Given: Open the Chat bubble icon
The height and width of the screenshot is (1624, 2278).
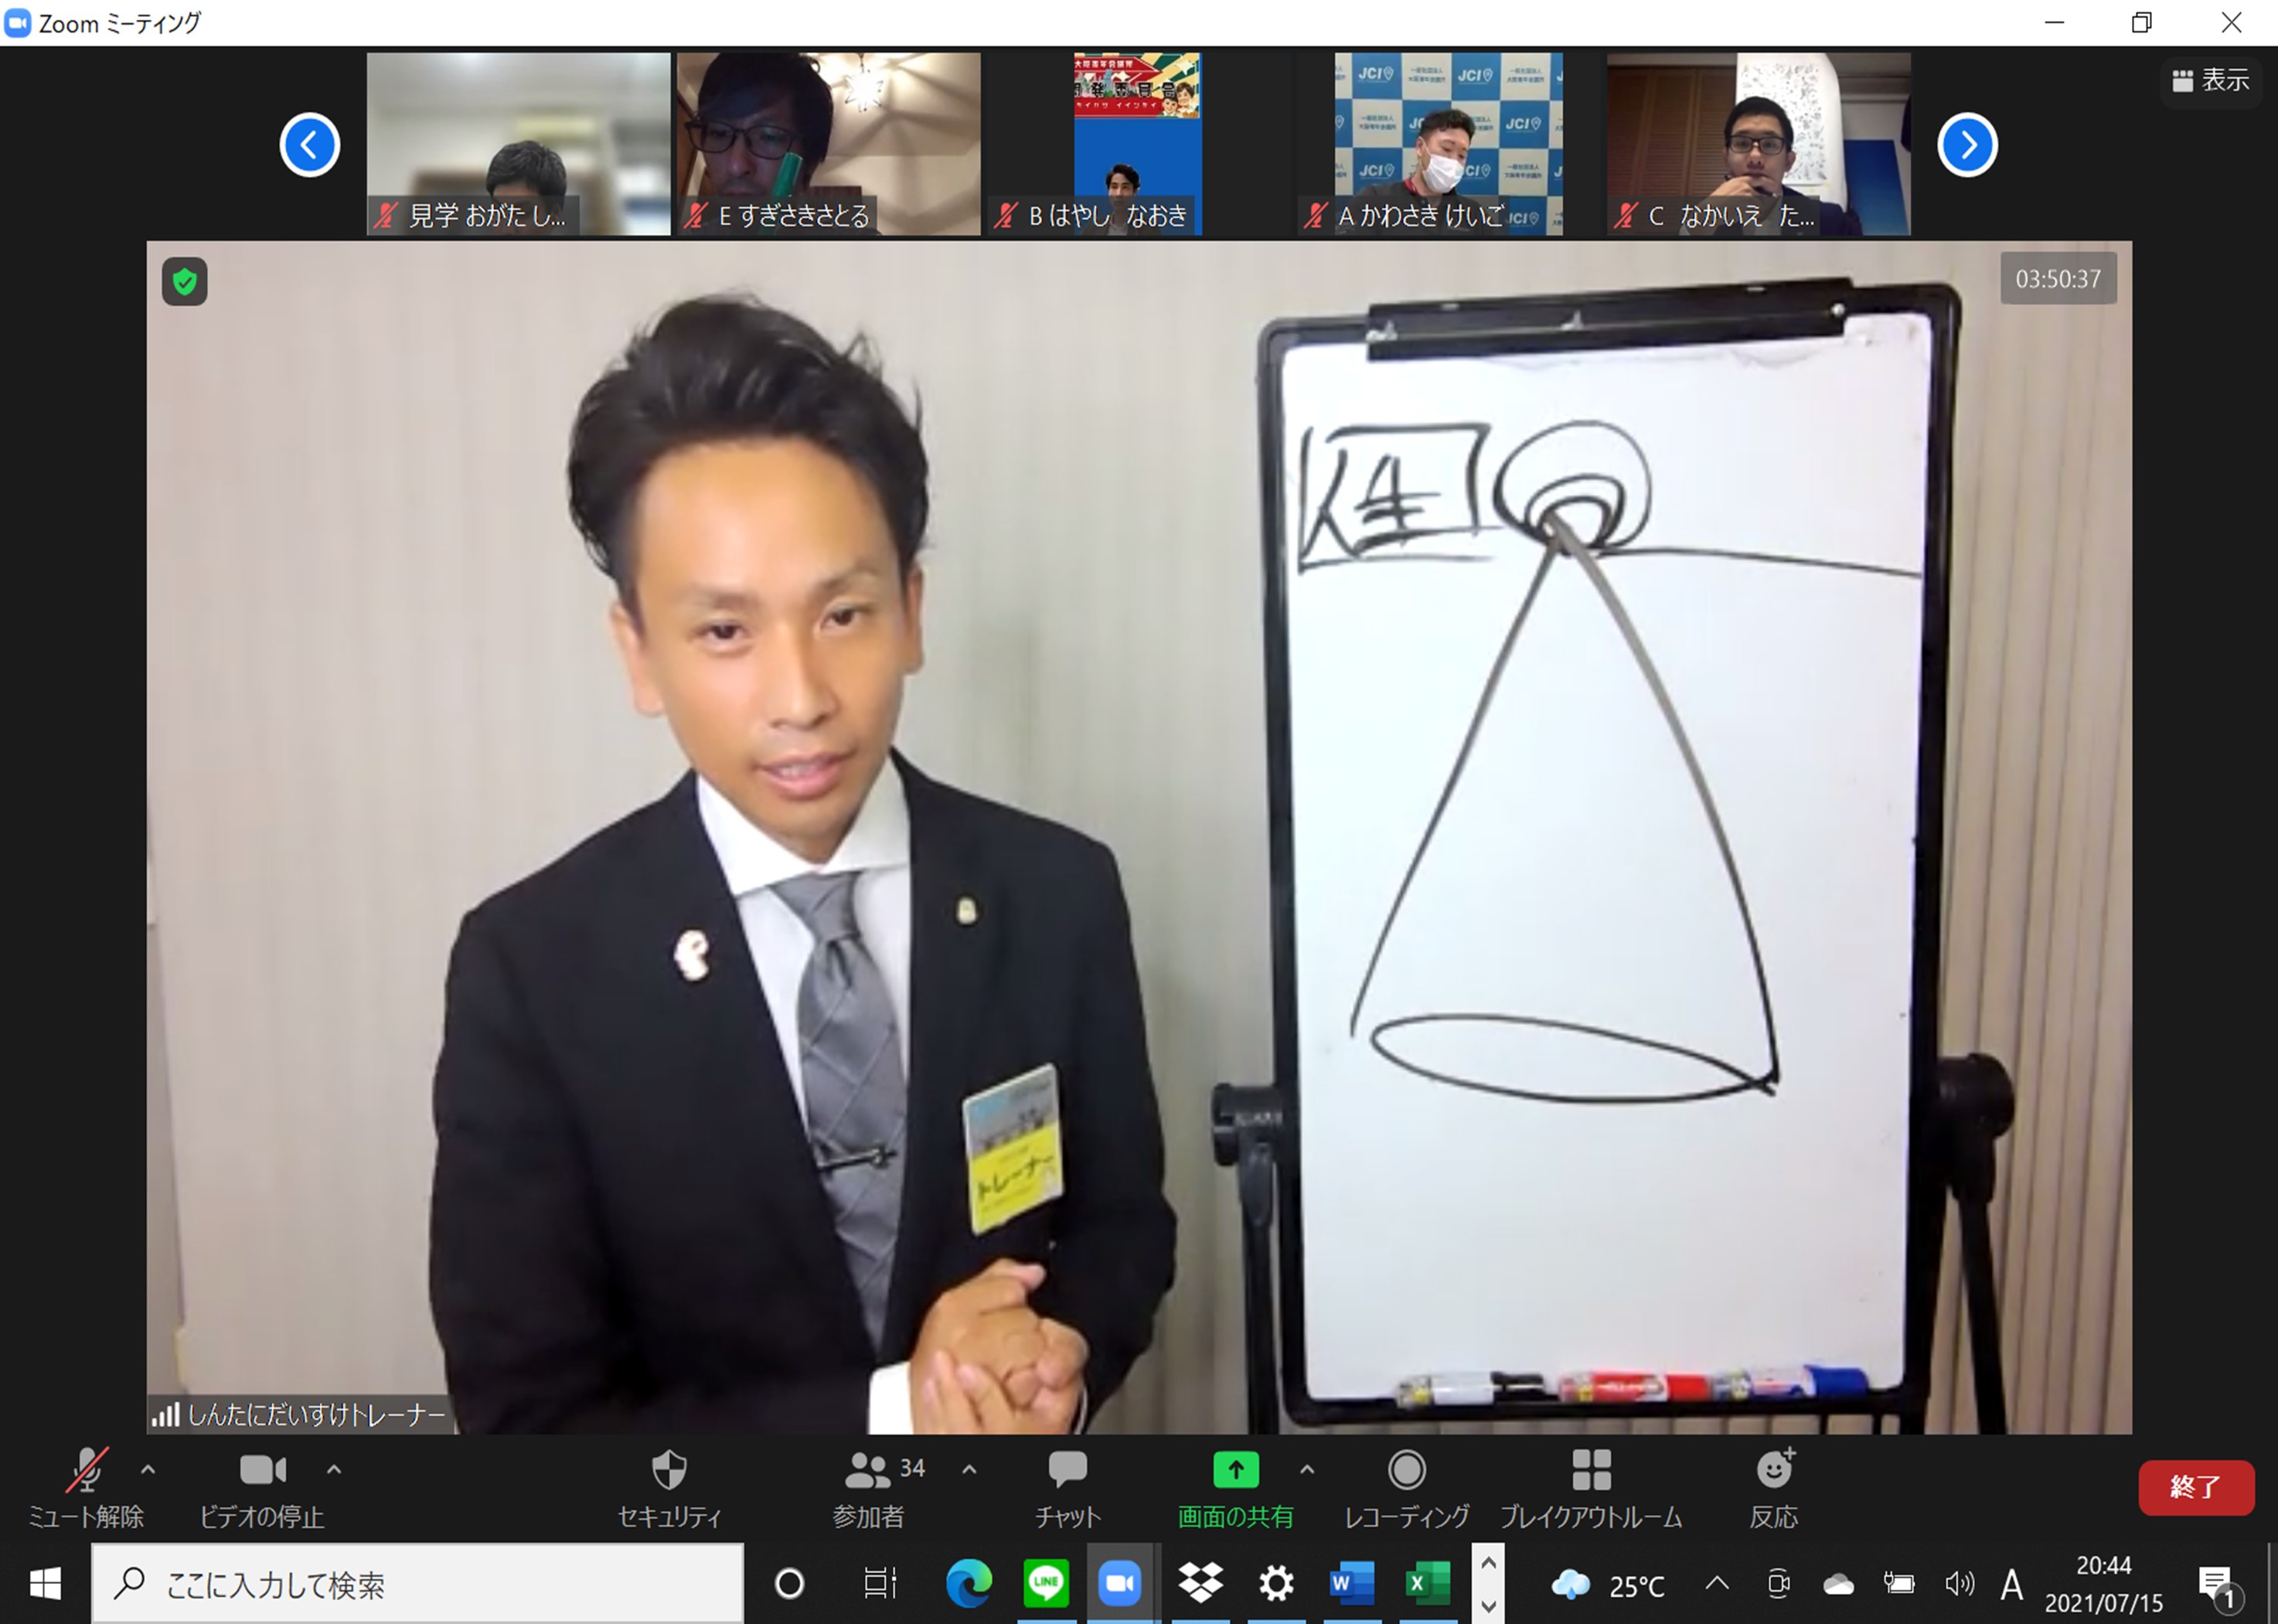Looking at the screenshot, I should [x=1067, y=1469].
